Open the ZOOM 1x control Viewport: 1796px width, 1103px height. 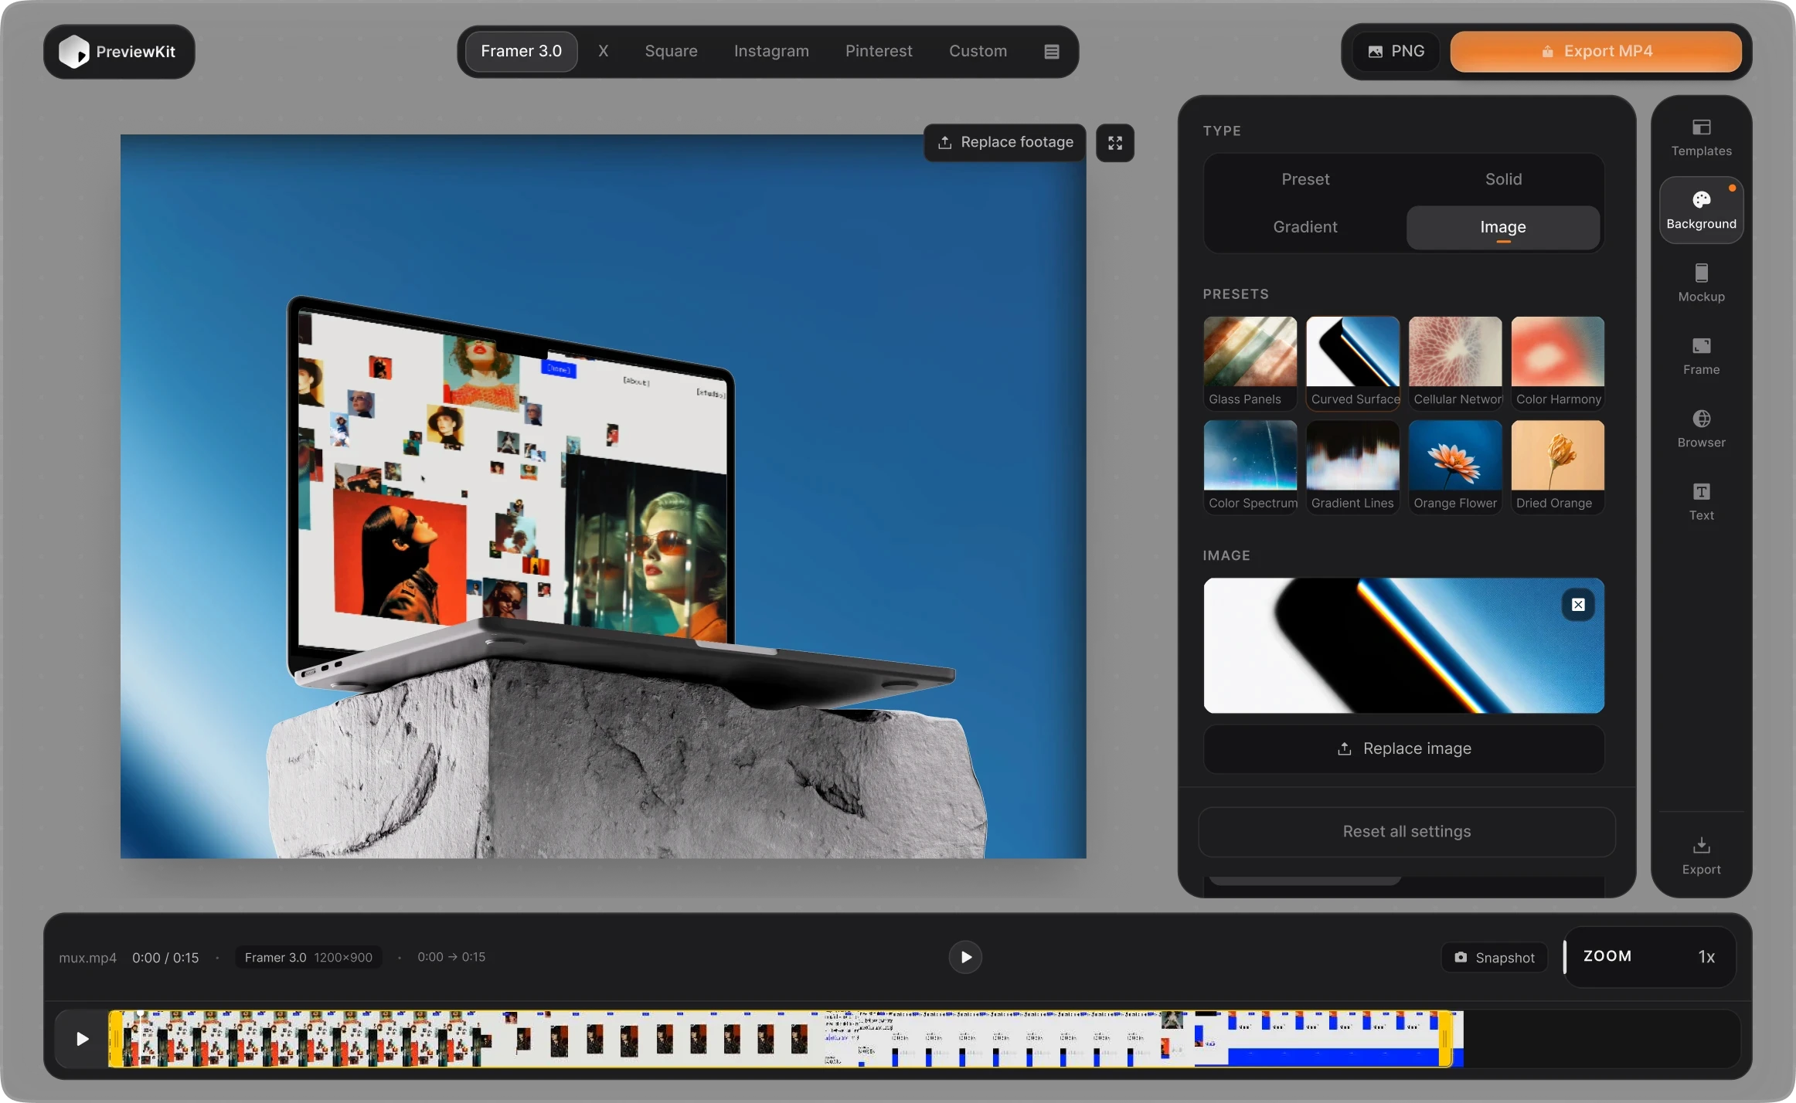pyautogui.click(x=1650, y=957)
